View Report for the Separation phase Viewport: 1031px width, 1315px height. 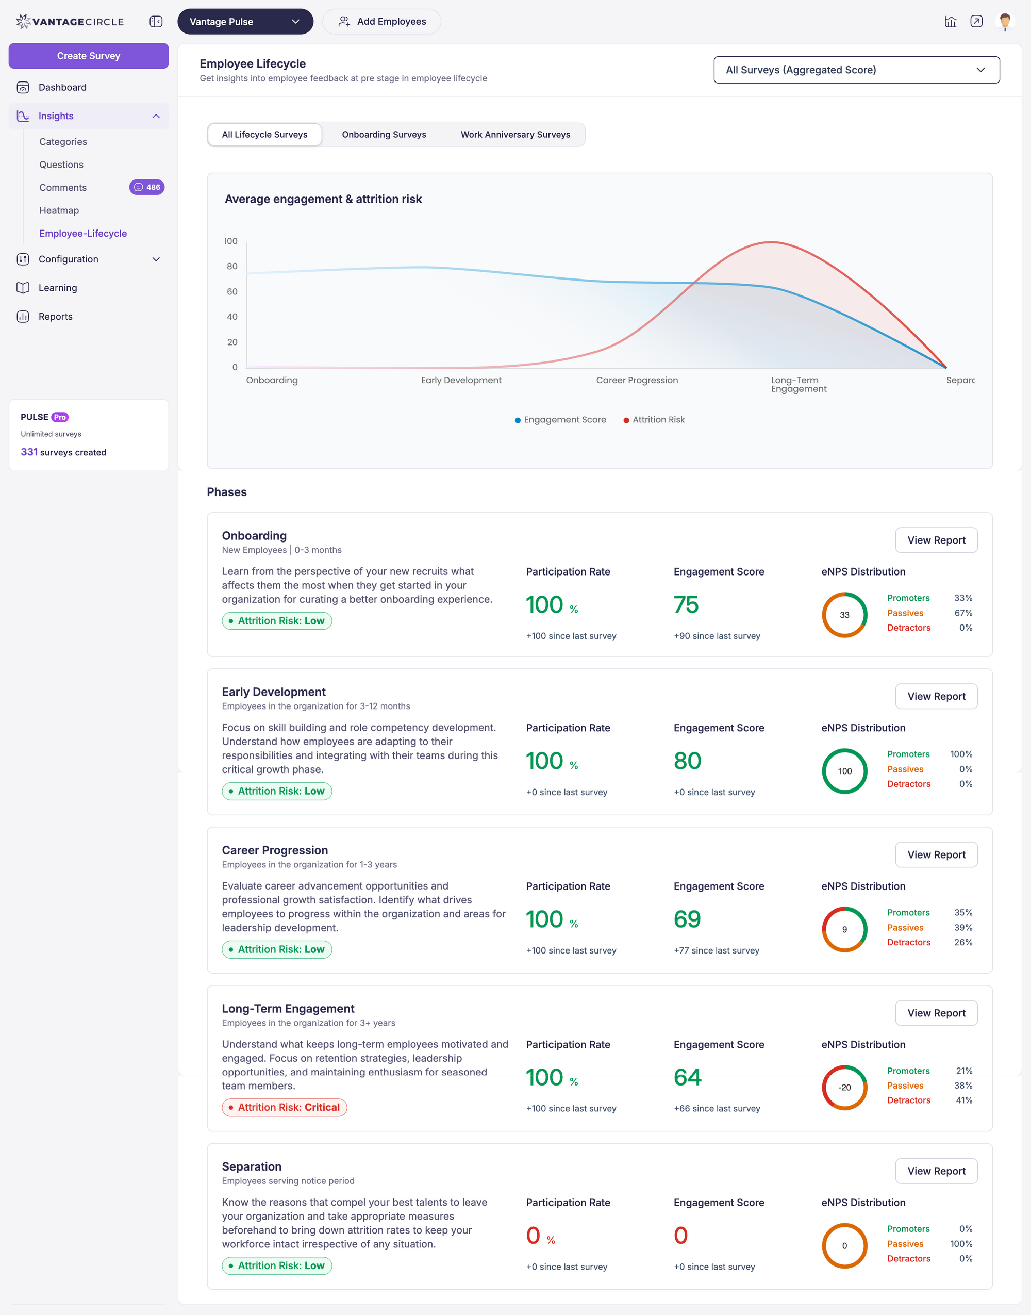click(x=936, y=1171)
